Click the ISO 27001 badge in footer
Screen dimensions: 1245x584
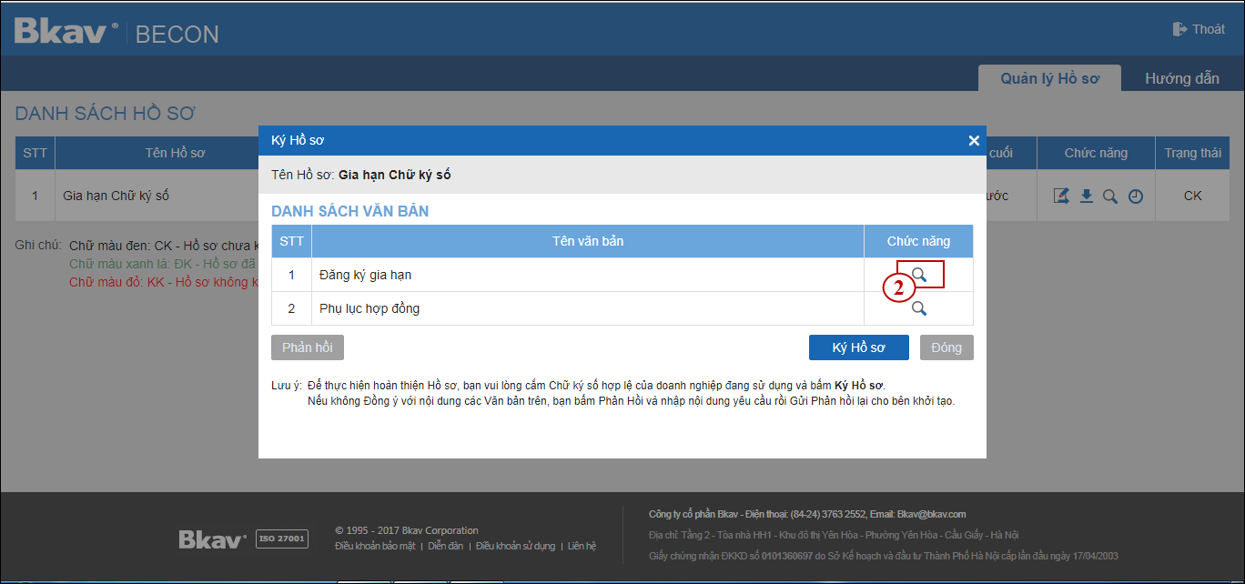tap(282, 539)
